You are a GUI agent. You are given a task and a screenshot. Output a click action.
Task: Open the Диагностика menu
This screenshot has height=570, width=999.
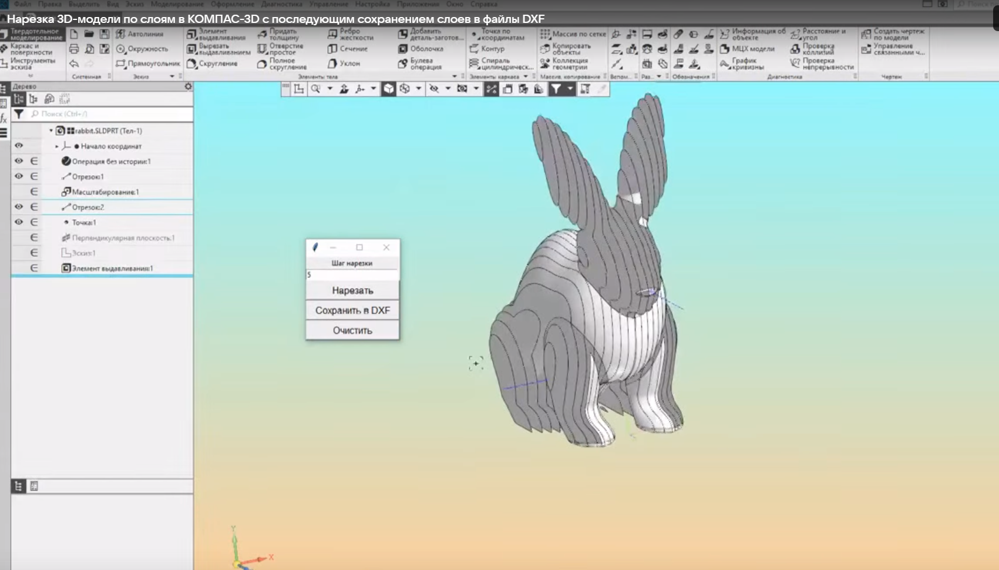[x=282, y=4]
